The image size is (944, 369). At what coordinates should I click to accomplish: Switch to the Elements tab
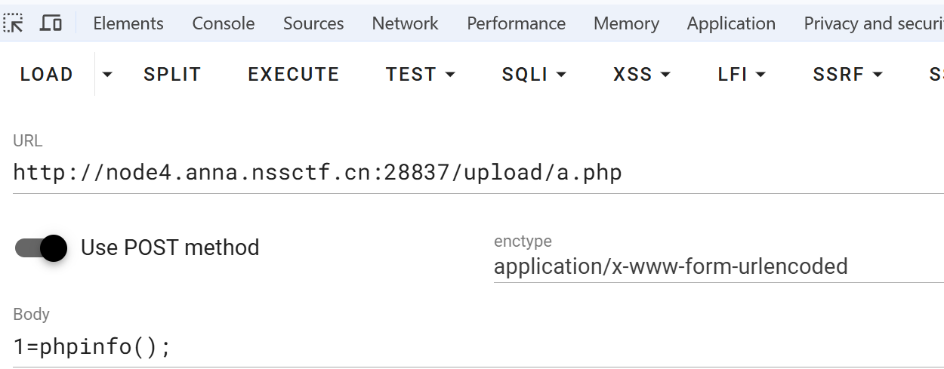pyautogui.click(x=128, y=23)
